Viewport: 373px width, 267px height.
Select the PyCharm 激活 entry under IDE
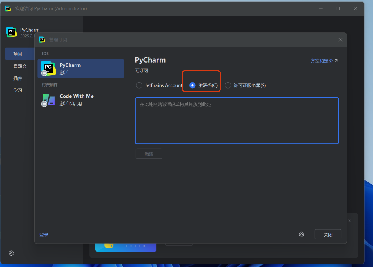(81, 69)
